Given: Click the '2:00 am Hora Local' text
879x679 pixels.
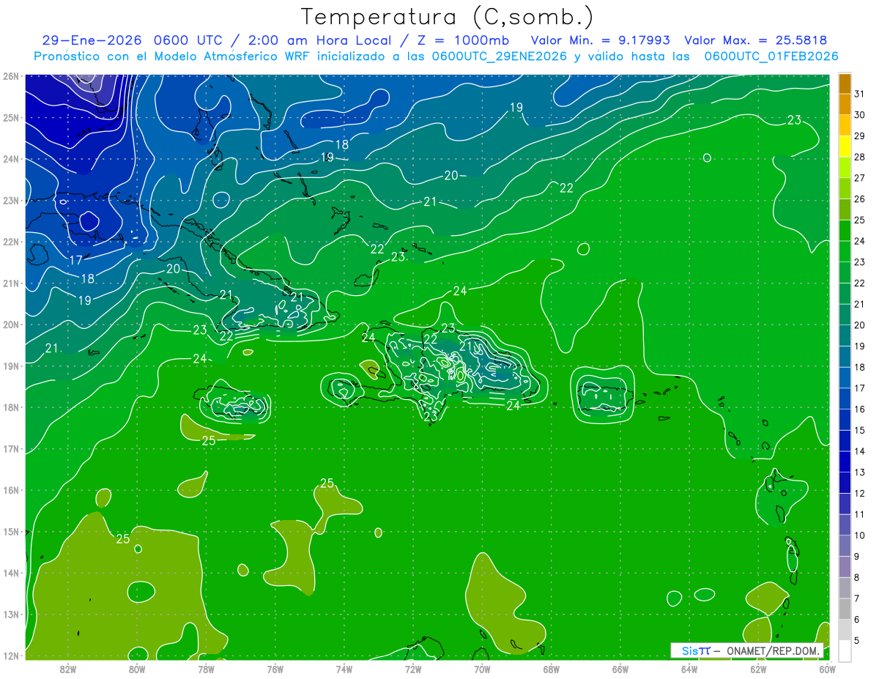Looking at the screenshot, I should coord(319,40).
